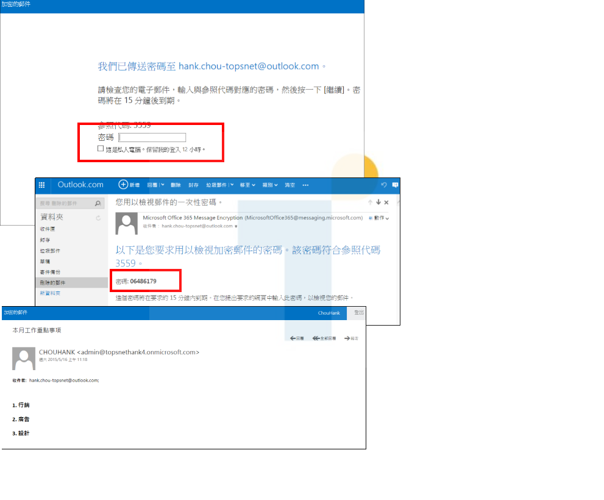Open the 寄件備份 sent folder
The image size is (604, 500).
[50, 272]
